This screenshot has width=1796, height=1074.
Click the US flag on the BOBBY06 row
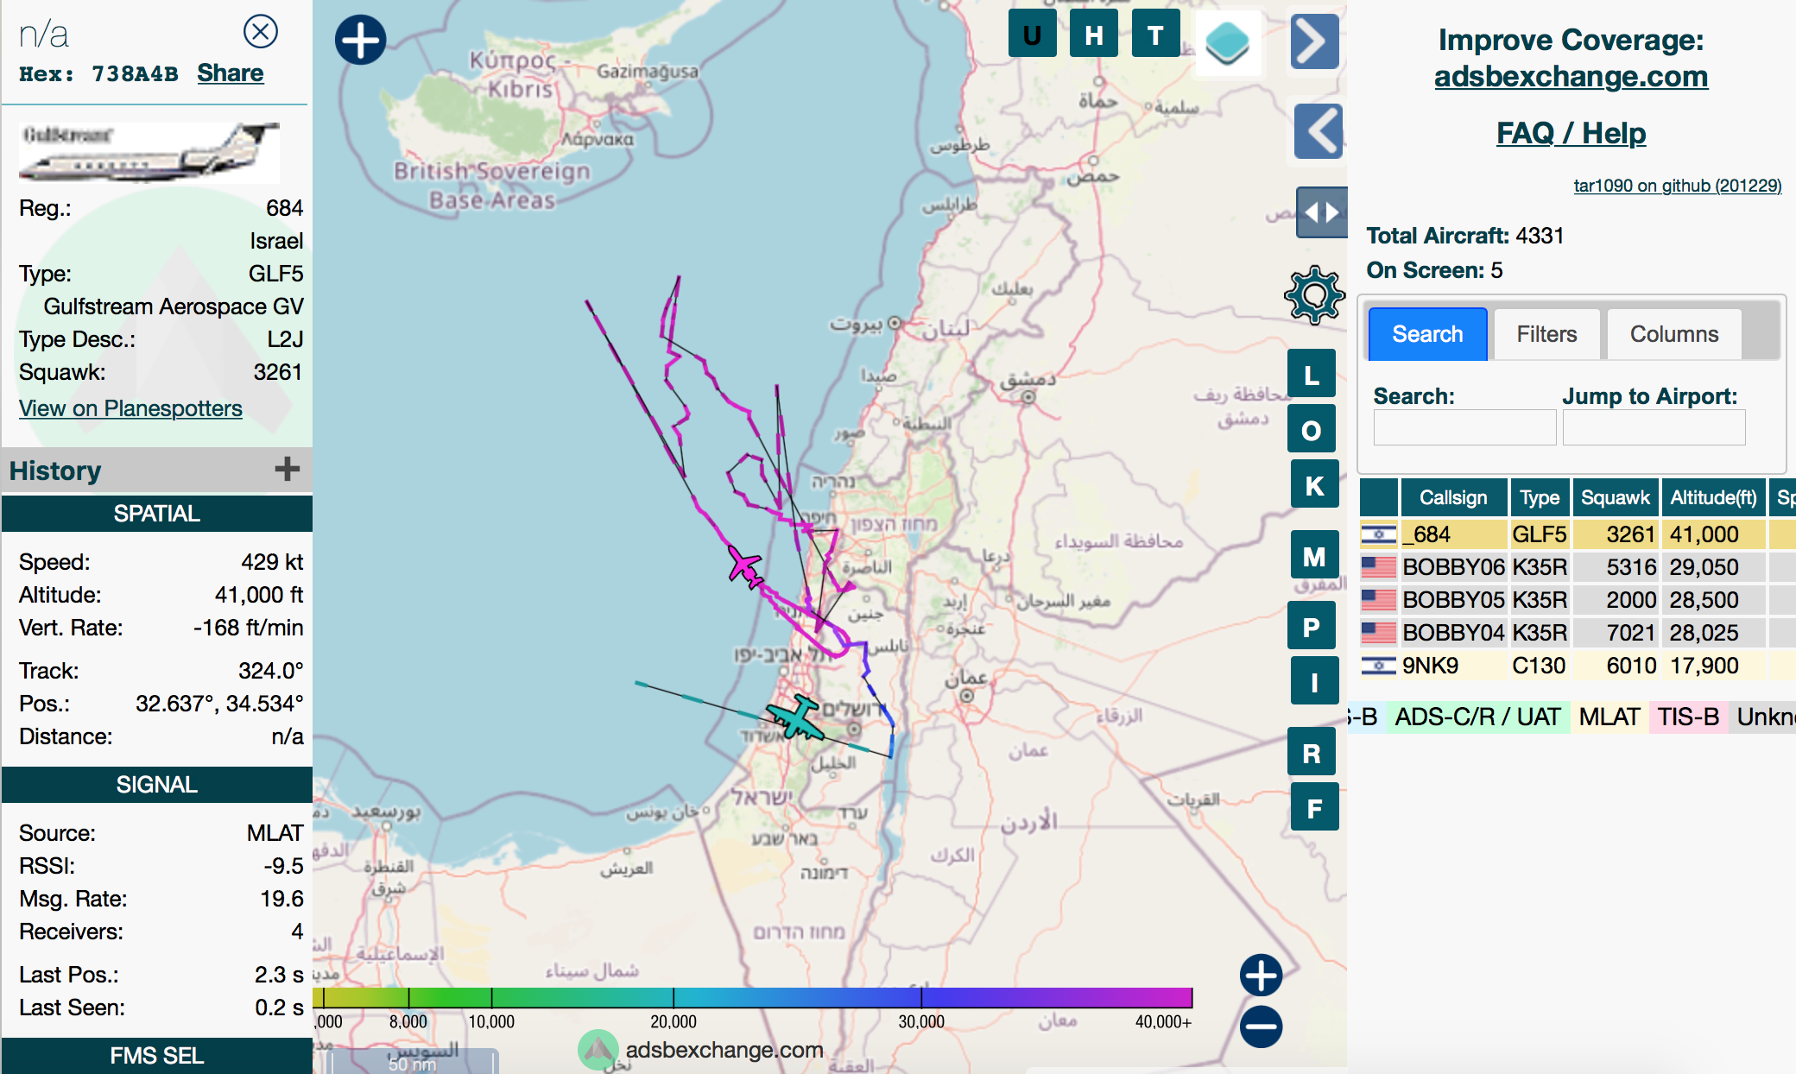[1378, 567]
